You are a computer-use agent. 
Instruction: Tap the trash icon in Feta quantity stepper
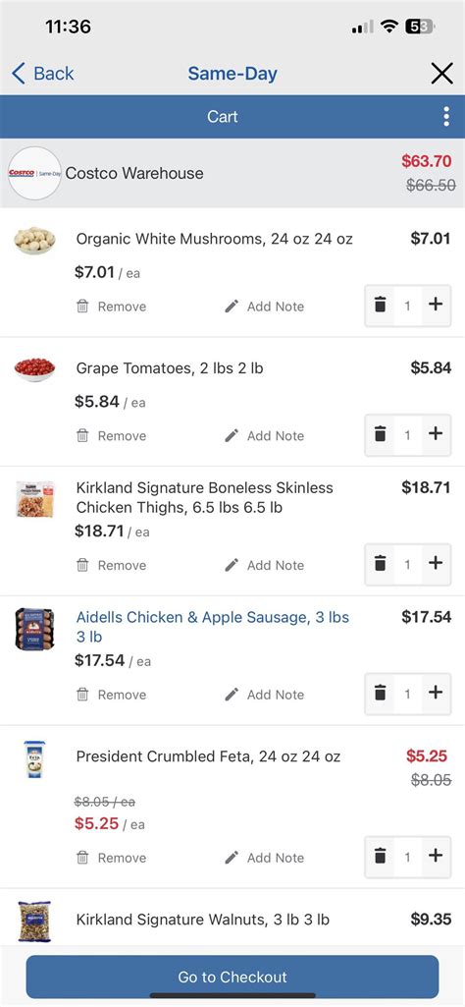[381, 856]
